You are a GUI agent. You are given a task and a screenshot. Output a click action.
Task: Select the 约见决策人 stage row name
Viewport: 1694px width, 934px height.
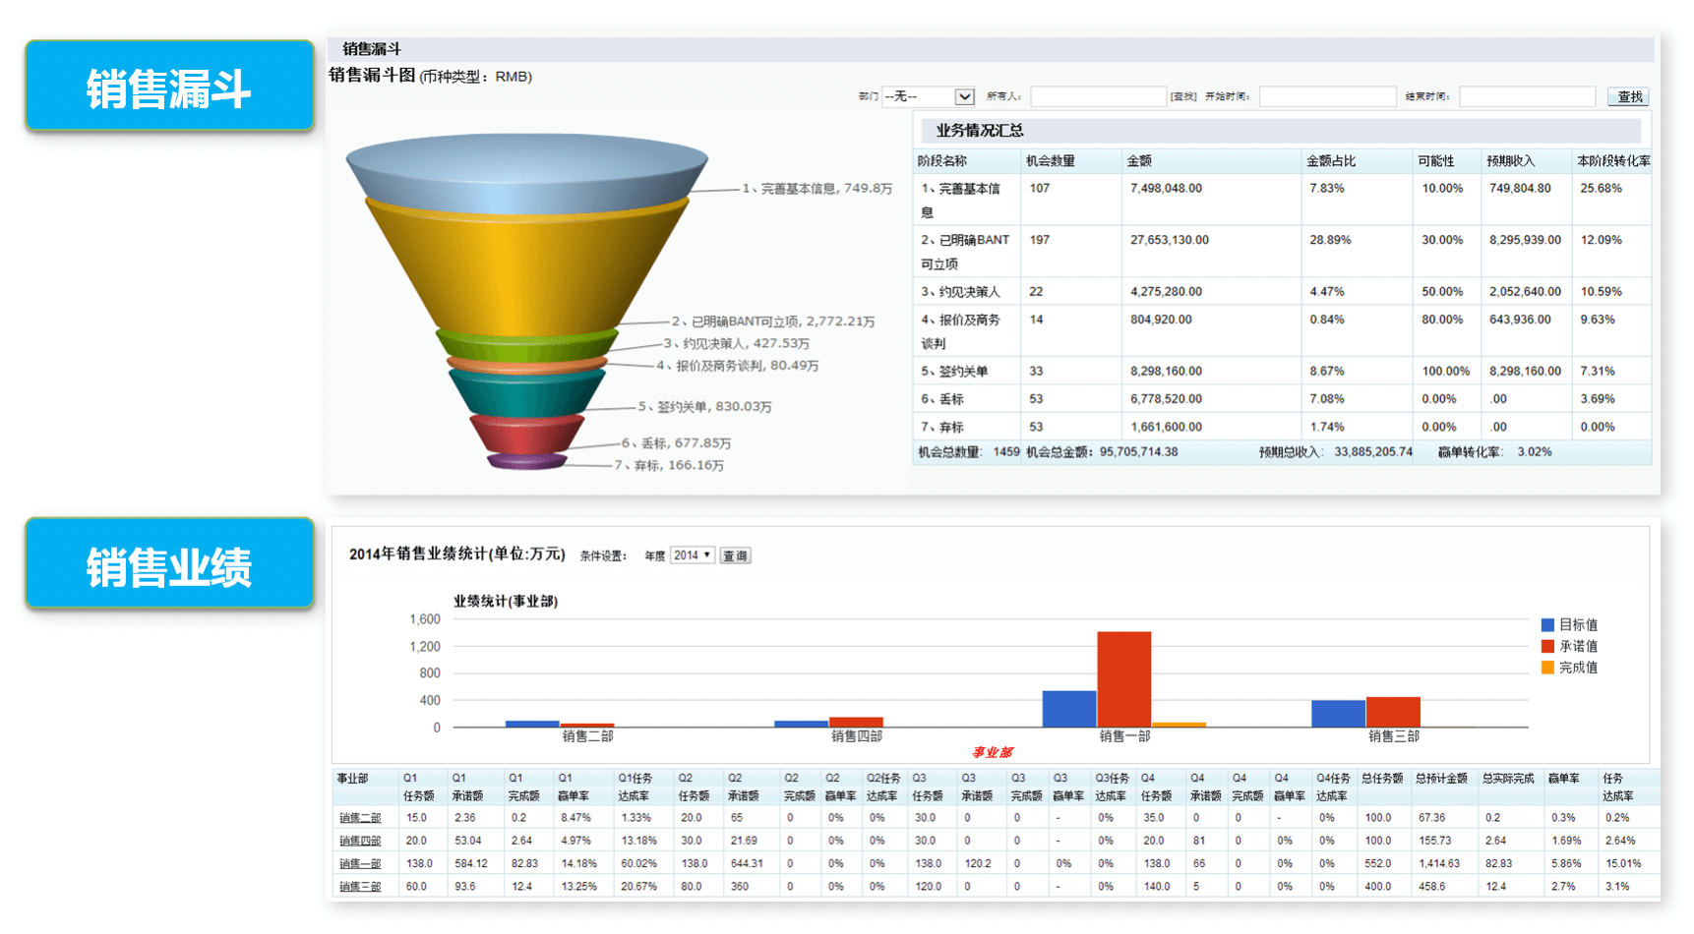pos(960,292)
